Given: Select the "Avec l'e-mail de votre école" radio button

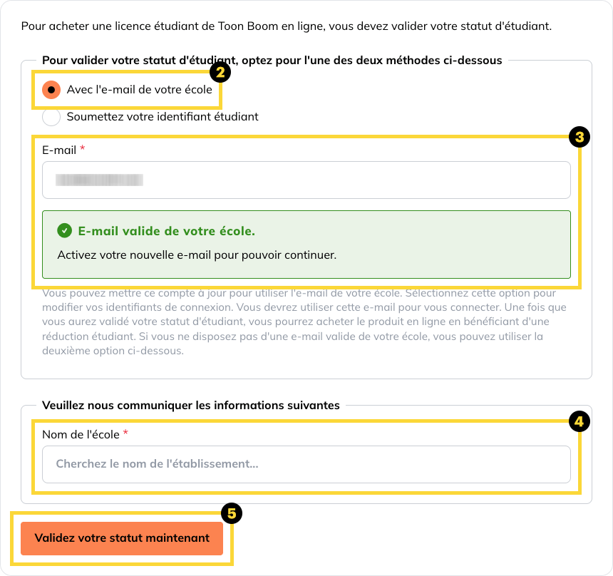Looking at the screenshot, I should (x=51, y=90).
